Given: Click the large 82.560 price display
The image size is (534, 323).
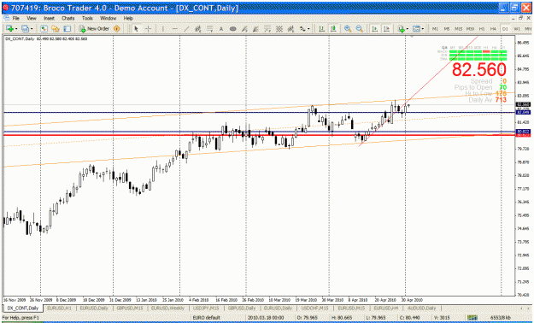Looking at the screenshot, I should (479, 69).
